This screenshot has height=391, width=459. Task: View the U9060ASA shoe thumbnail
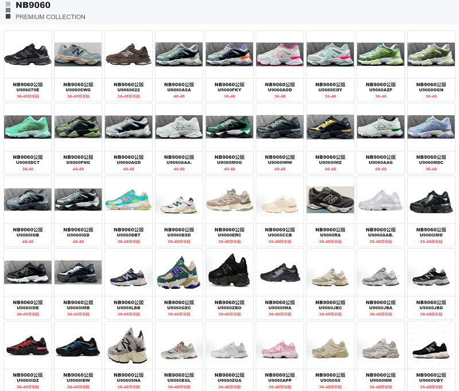pos(179,54)
